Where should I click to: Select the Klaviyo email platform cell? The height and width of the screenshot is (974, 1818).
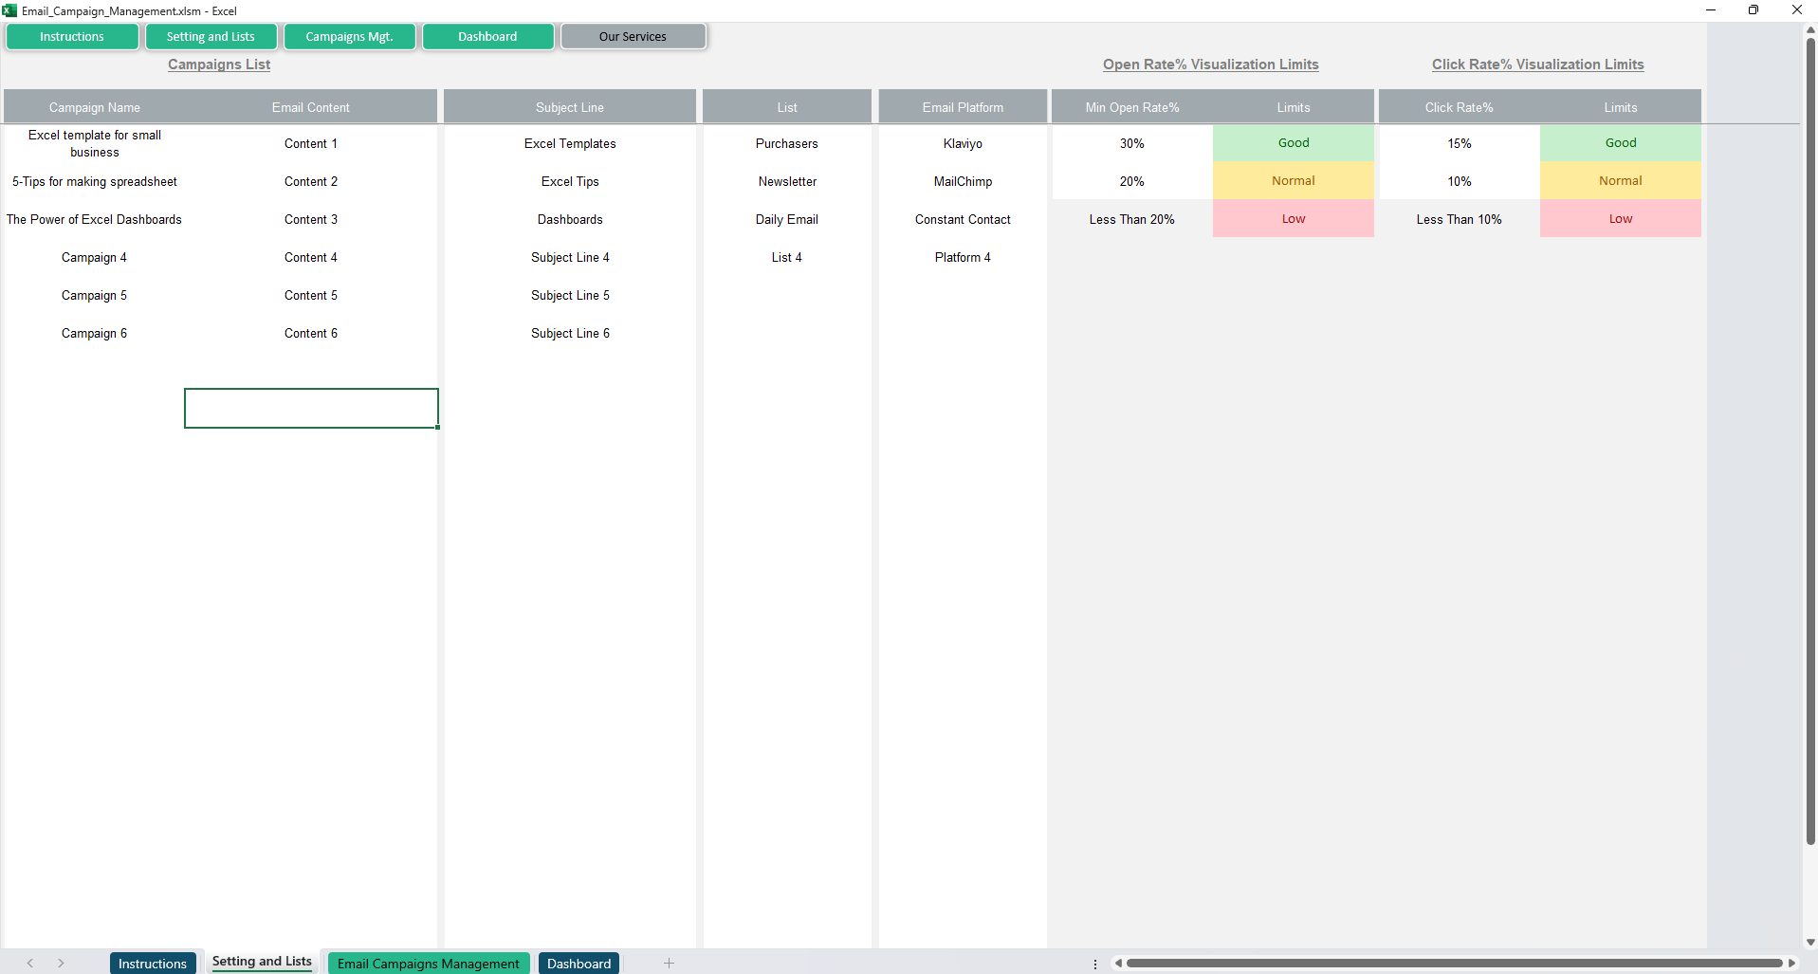(963, 143)
